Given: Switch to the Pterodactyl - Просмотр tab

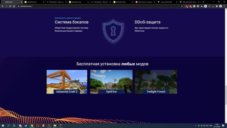Looking at the screenshot, I should point(101,2).
